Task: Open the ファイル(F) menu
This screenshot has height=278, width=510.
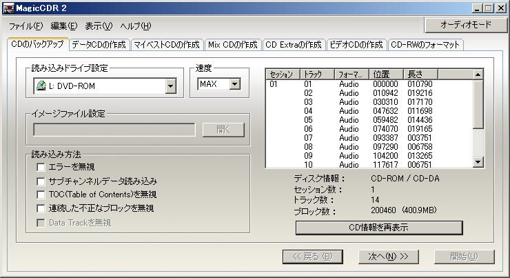Action: 25,26
